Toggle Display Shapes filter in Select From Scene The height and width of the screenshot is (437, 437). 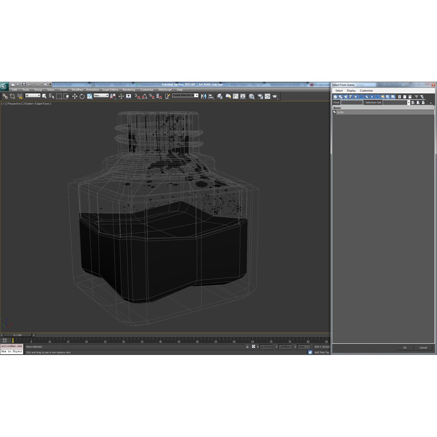[x=341, y=97]
